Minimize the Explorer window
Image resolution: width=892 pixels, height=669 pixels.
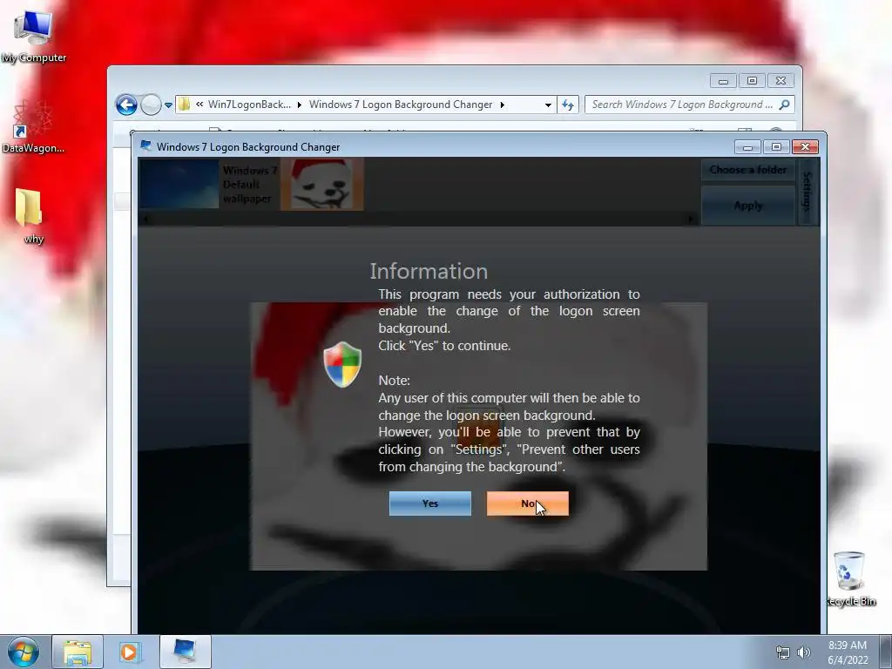coord(723,81)
